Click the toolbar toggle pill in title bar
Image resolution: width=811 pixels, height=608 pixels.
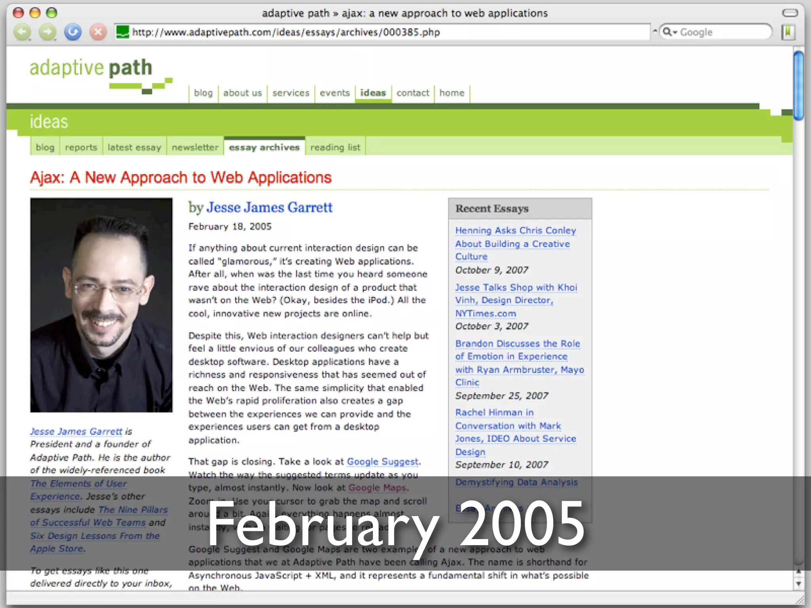tap(790, 13)
